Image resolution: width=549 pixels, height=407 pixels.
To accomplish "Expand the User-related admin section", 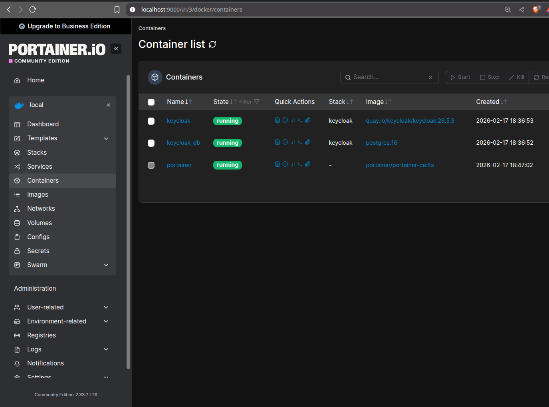I will [106, 307].
